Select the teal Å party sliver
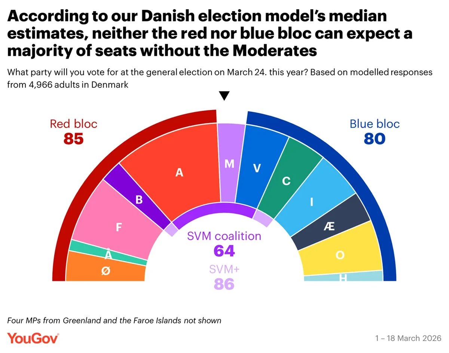Image resolution: width=449 pixels, height=353 pixels. [108, 255]
